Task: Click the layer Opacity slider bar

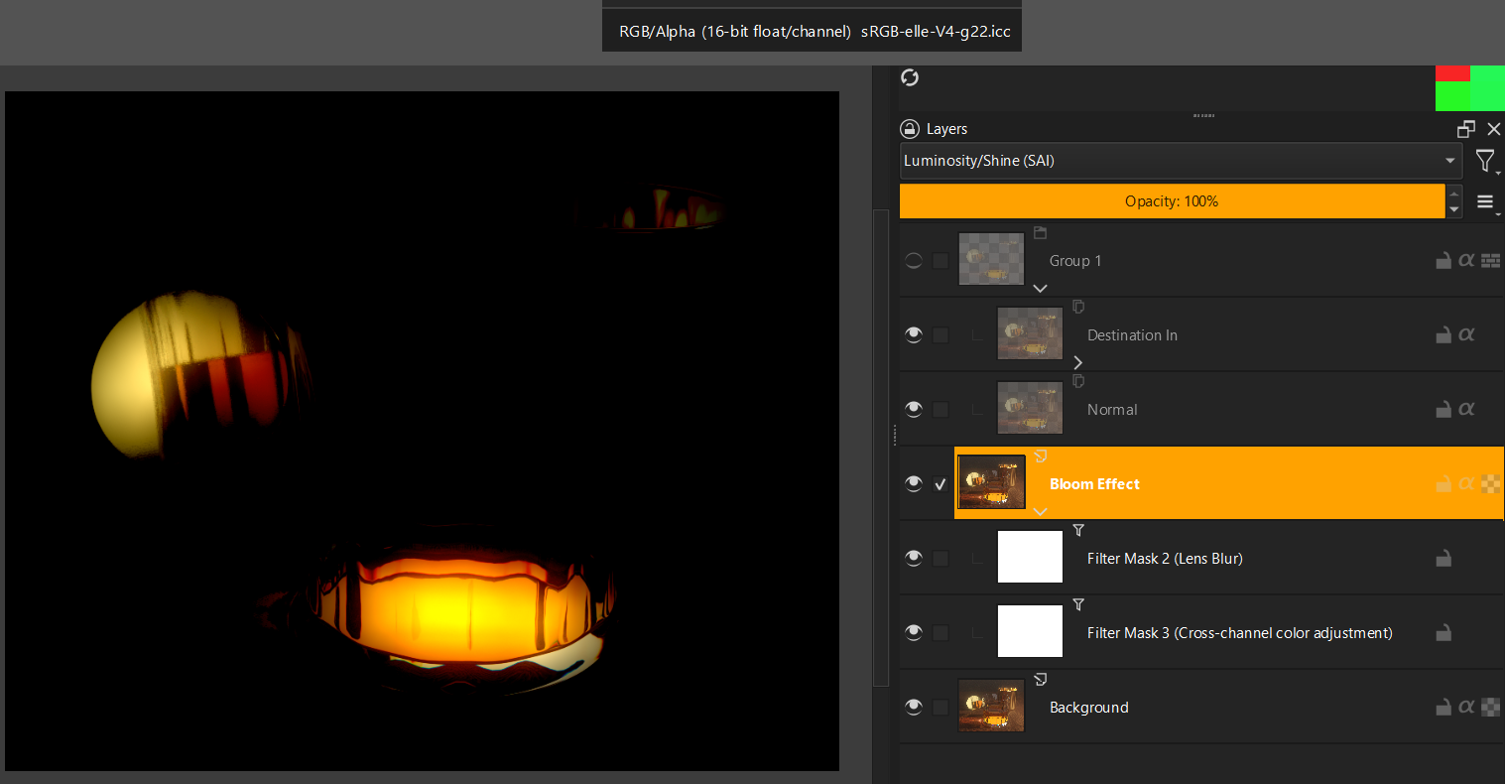Action: (1171, 201)
